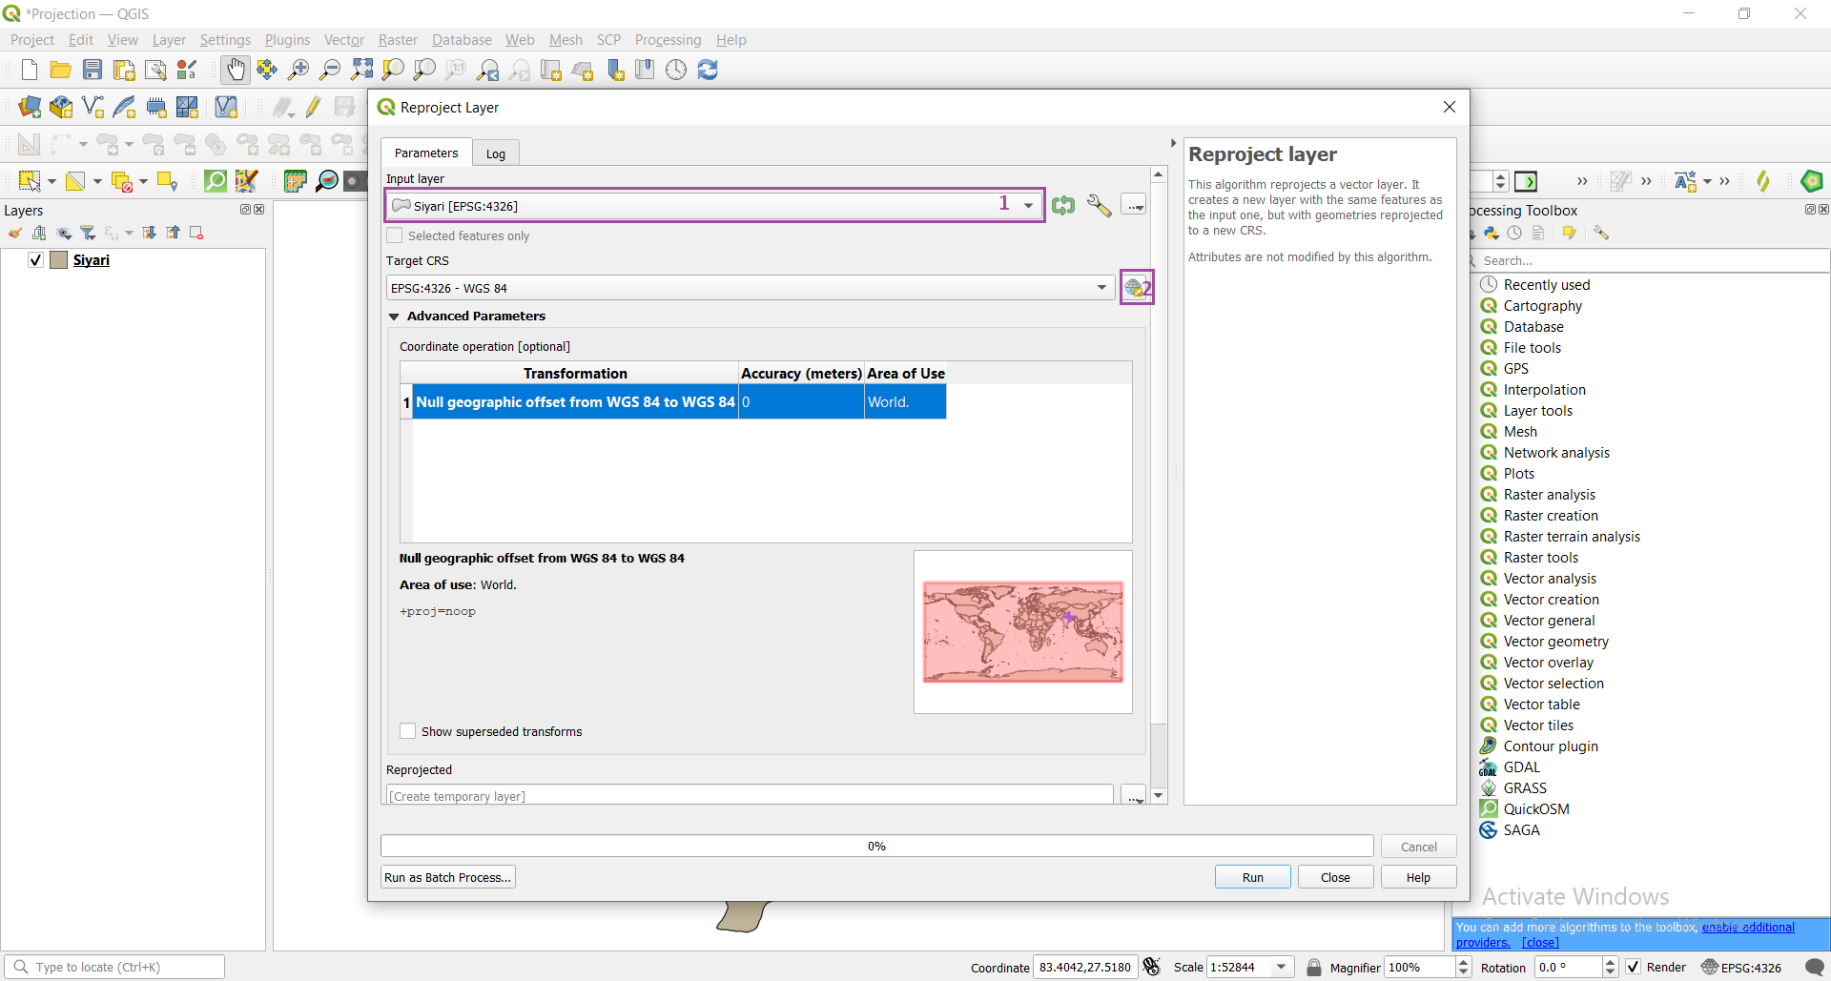Create a new QGIS project

point(30,70)
